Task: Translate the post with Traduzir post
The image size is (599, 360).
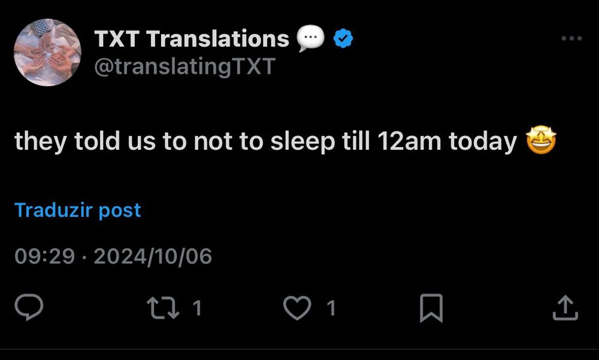Action: (x=77, y=210)
